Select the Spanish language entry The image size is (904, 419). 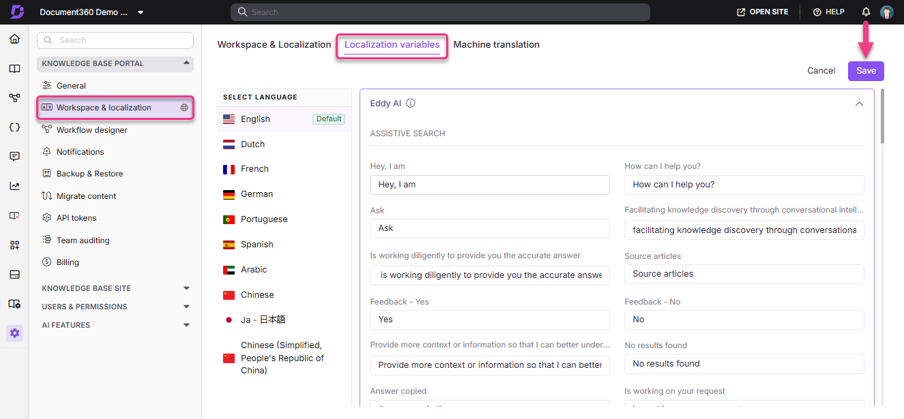coord(257,244)
